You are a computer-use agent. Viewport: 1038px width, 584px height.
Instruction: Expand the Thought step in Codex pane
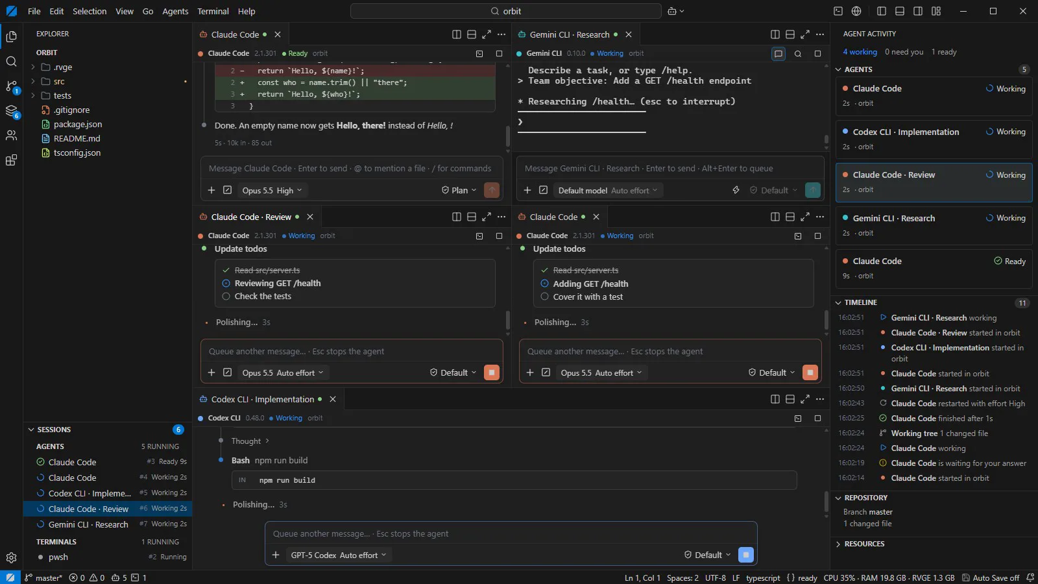tap(250, 441)
